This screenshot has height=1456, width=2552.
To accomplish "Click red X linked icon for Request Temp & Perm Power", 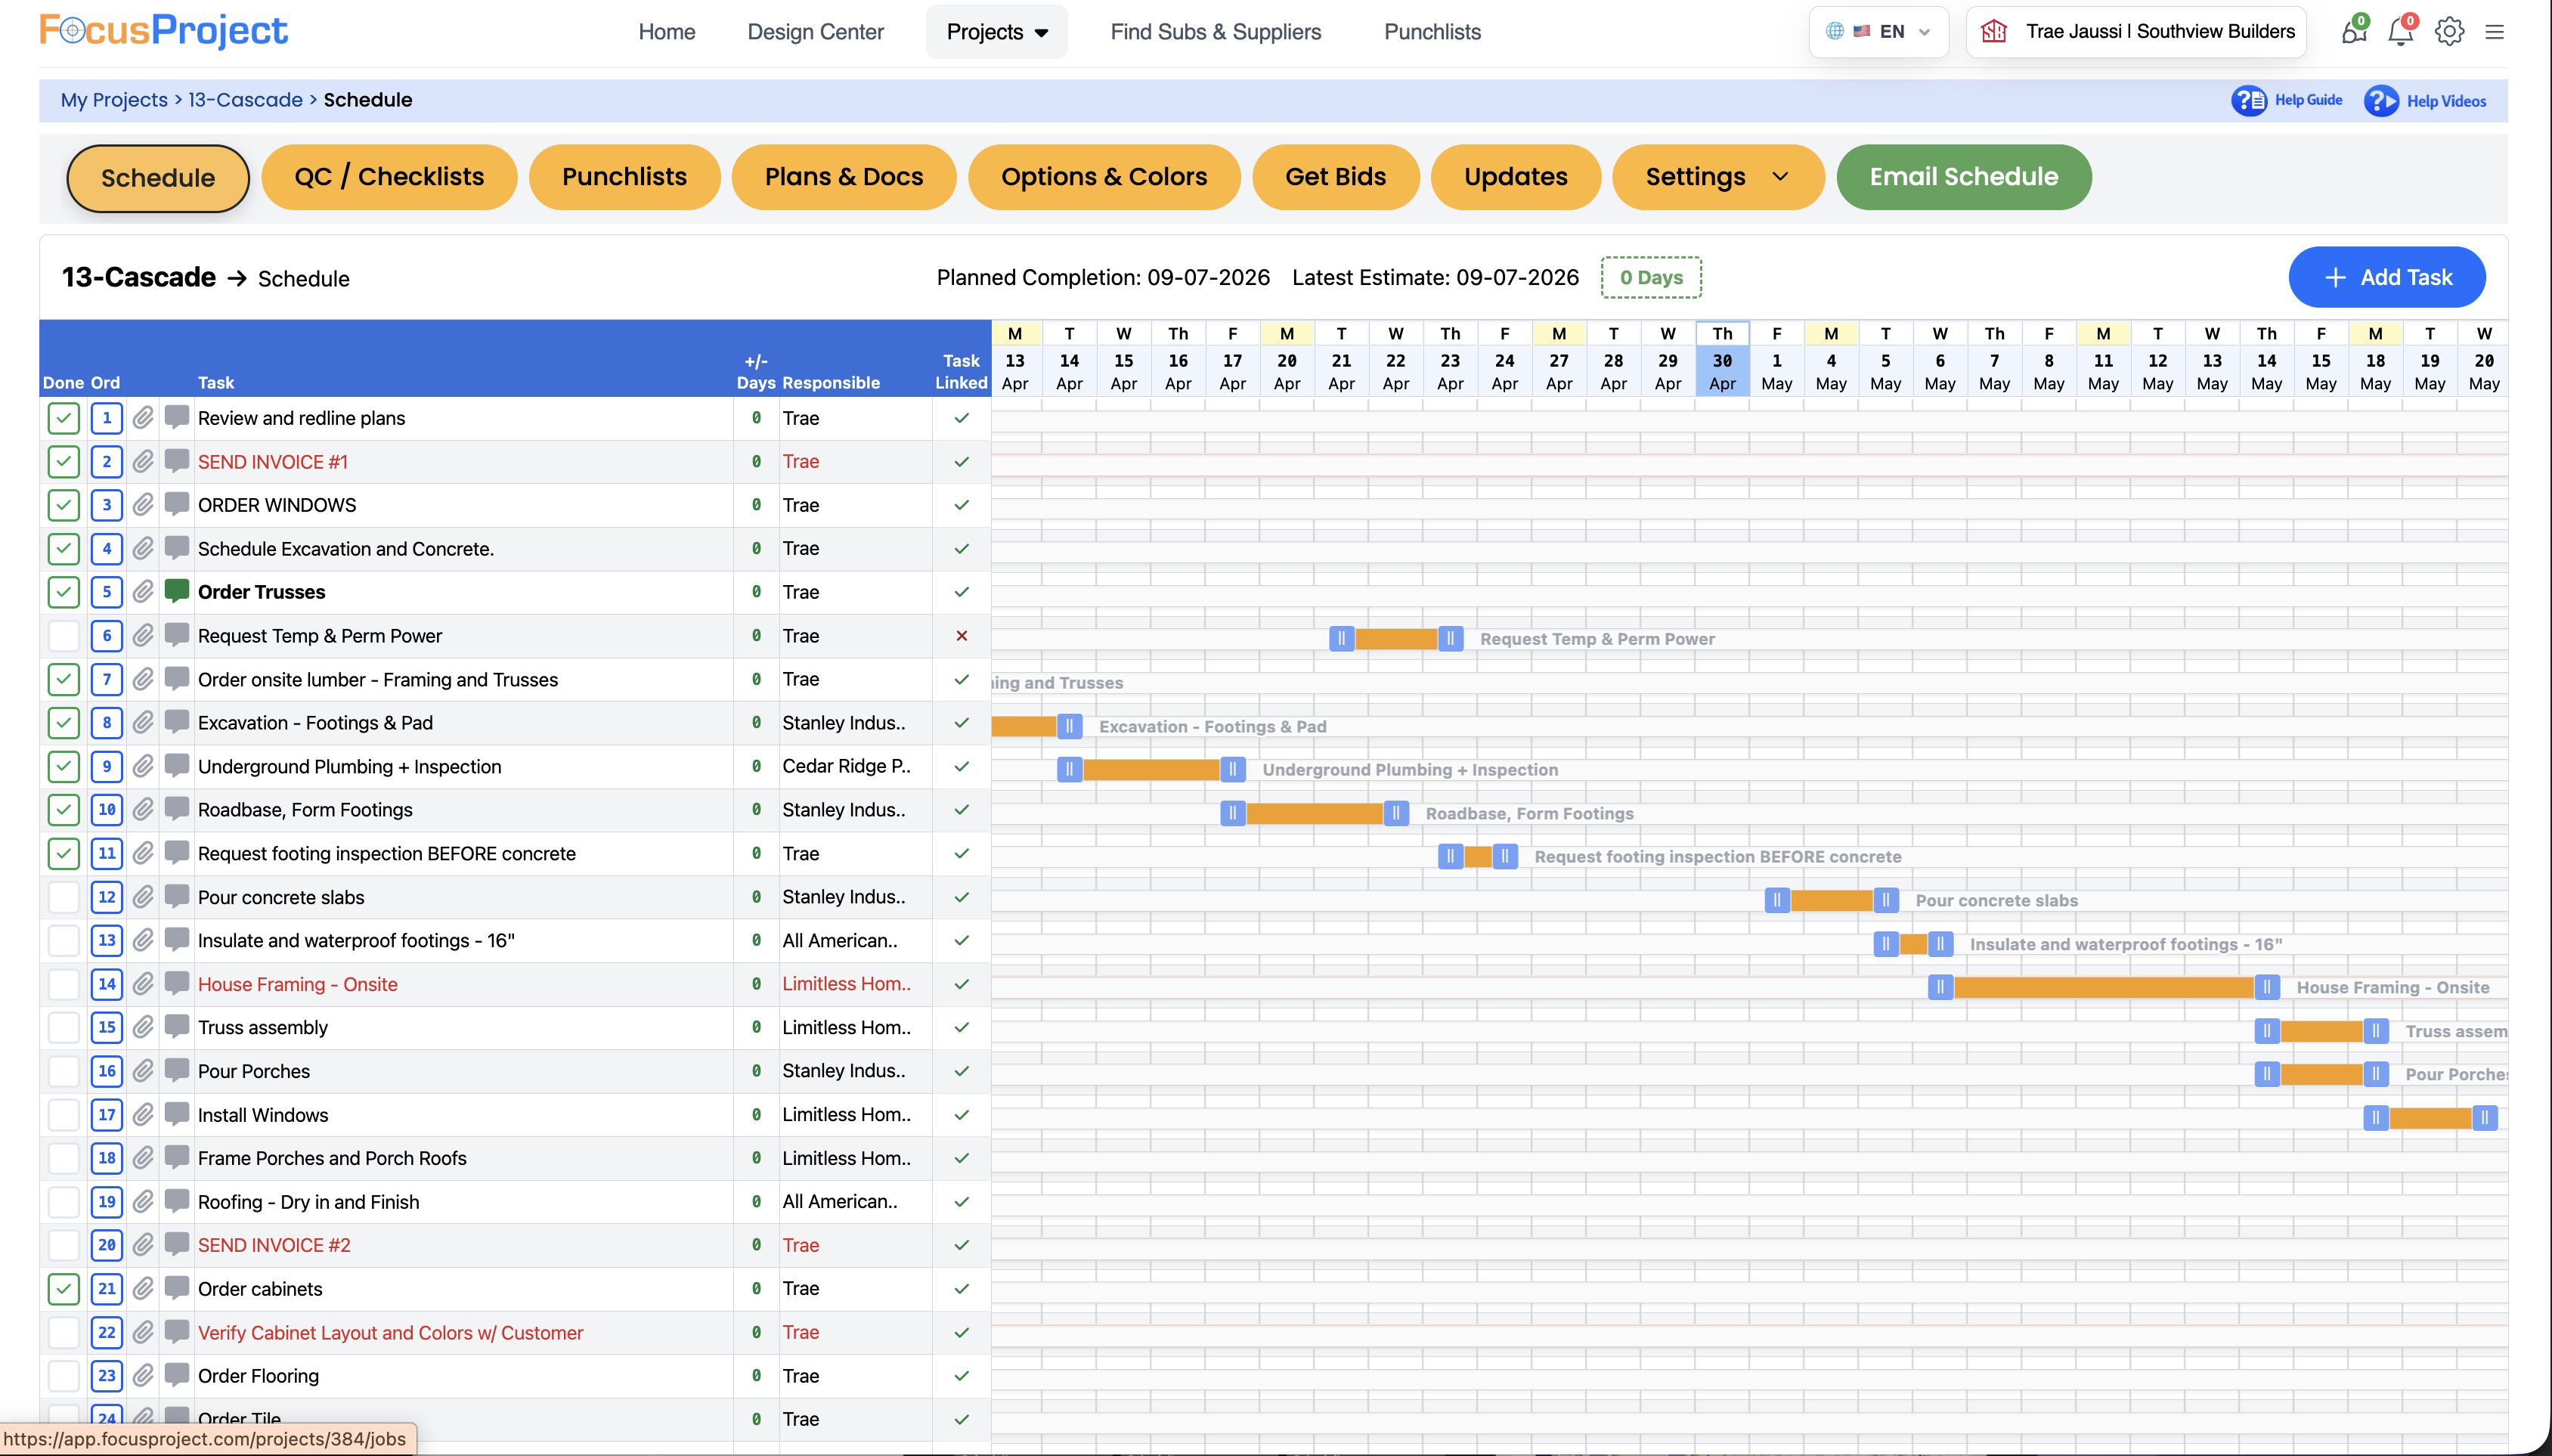I will tap(962, 635).
